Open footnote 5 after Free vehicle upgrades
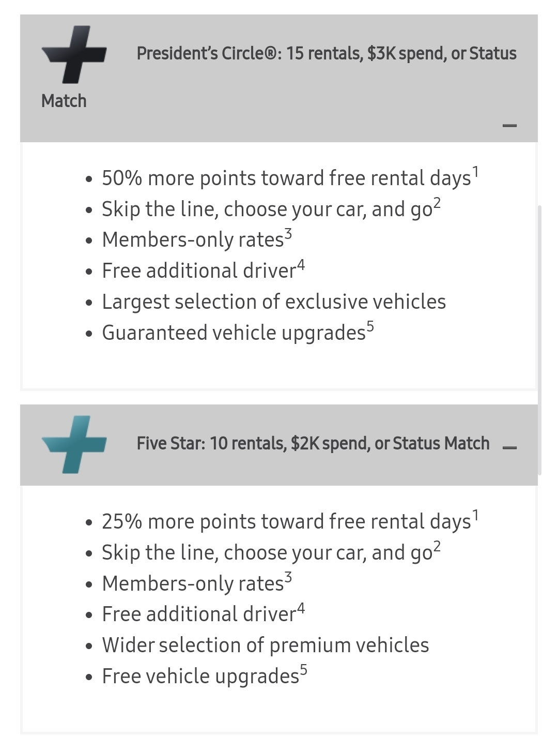This screenshot has height=736, width=558. click(303, 670)
